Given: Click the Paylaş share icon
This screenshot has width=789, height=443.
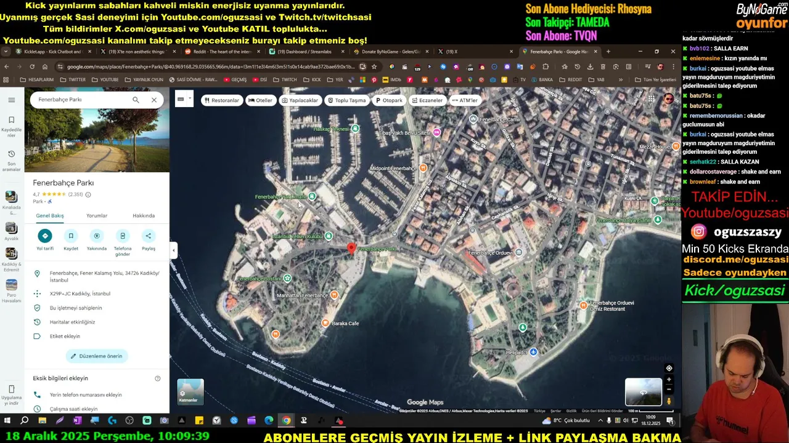Looking at the screenshot, I should pos(149,236).
